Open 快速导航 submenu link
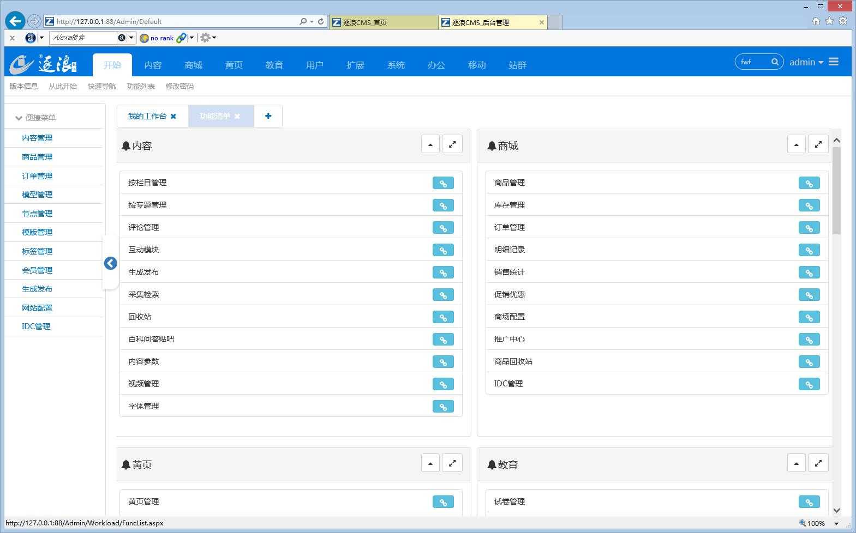 point(101,86)
